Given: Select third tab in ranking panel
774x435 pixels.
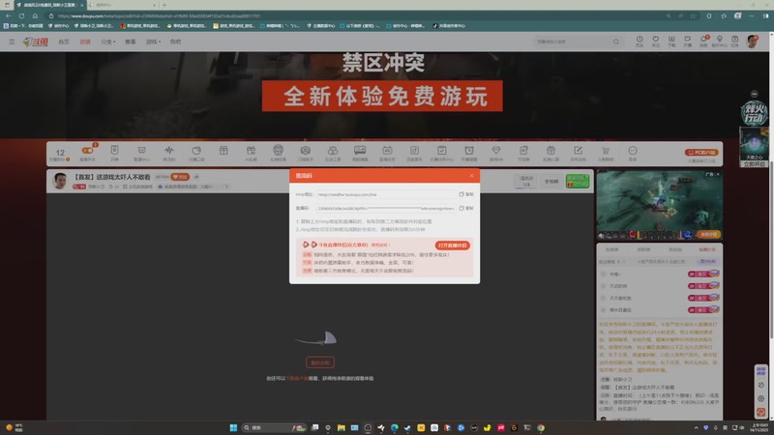Looking at the screenshot, I should [x=675, y=249].
